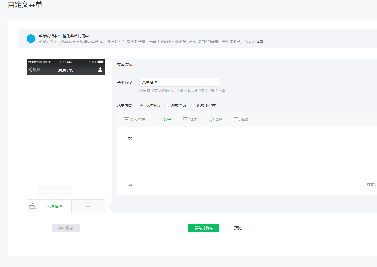Click the 预览 preview button

[238, 228]
